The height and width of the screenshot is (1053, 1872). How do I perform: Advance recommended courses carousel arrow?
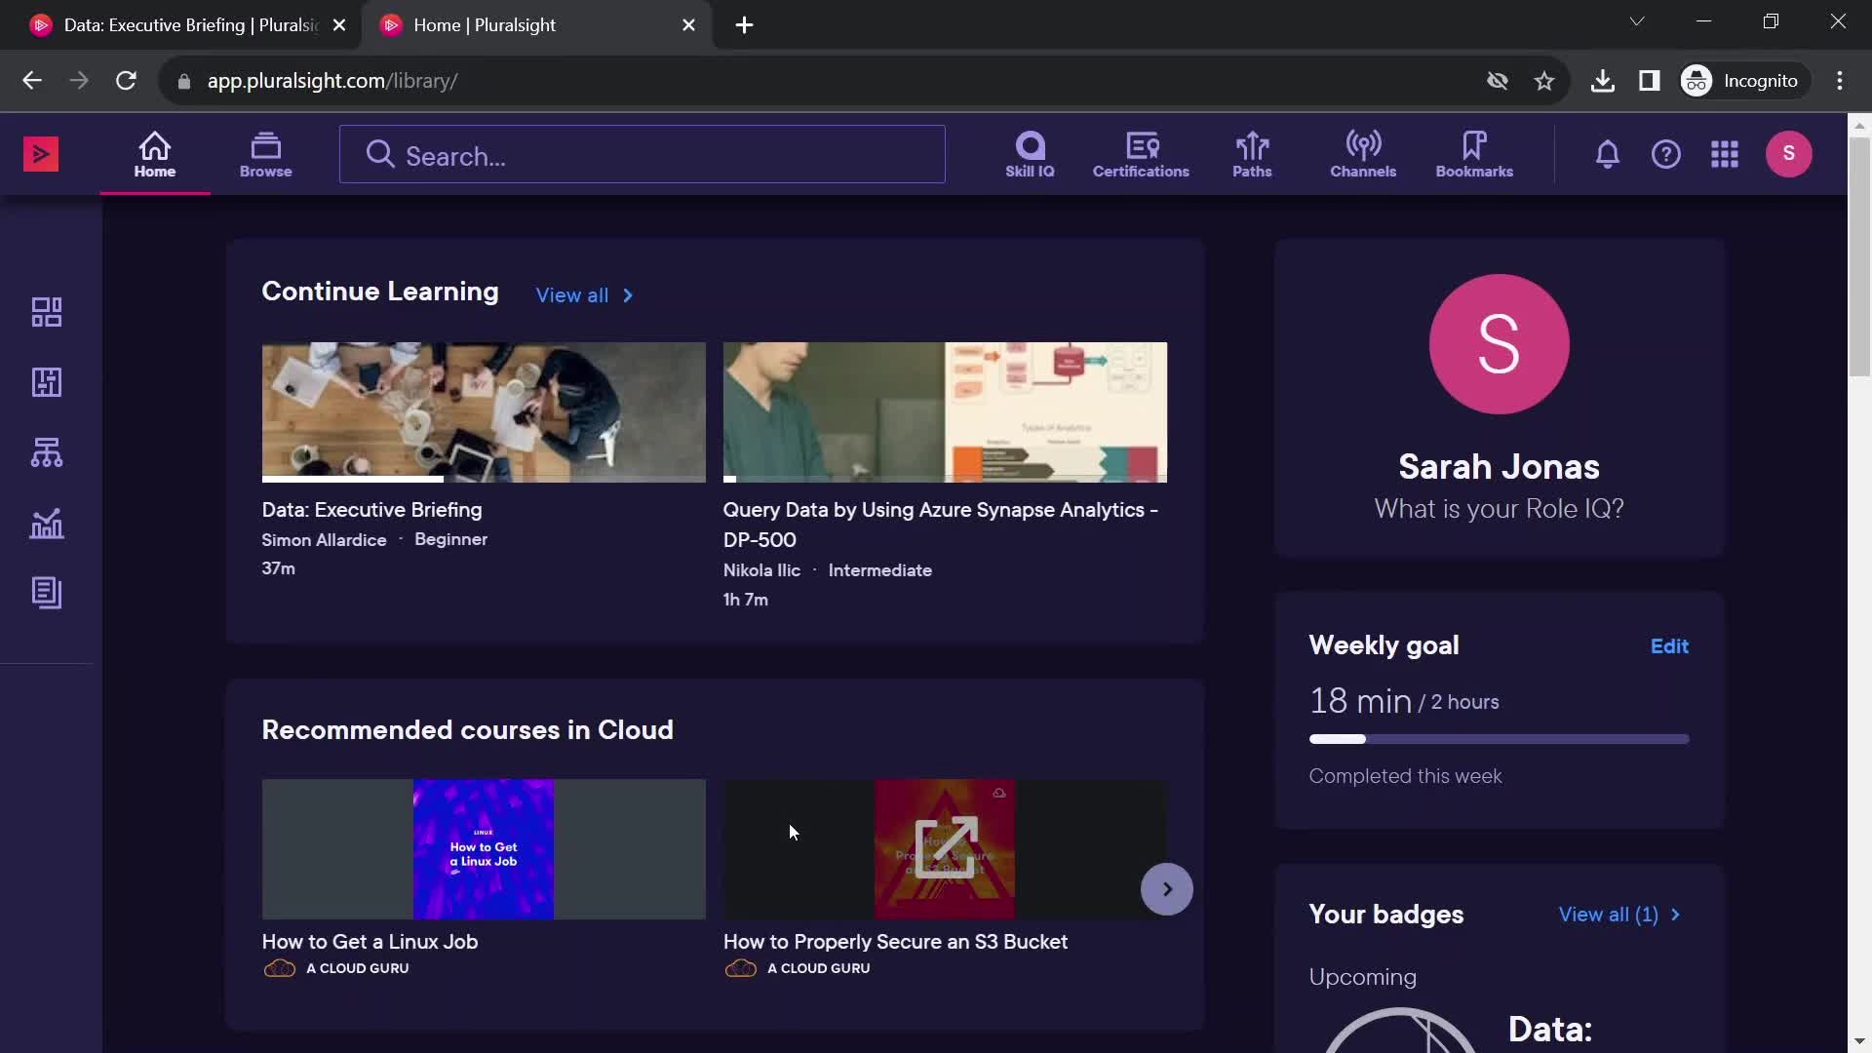click(1167, 889)
